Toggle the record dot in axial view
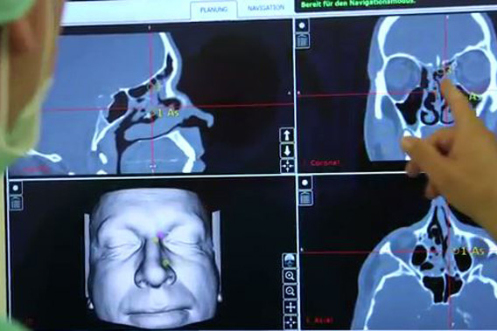The image size is (497, 331). (304, 183)
